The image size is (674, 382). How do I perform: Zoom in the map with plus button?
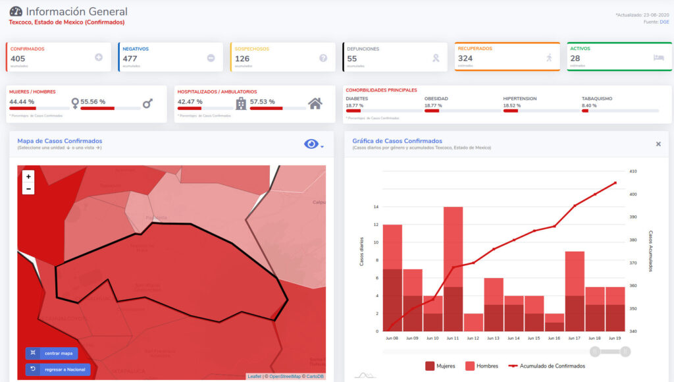coord(28,177)
